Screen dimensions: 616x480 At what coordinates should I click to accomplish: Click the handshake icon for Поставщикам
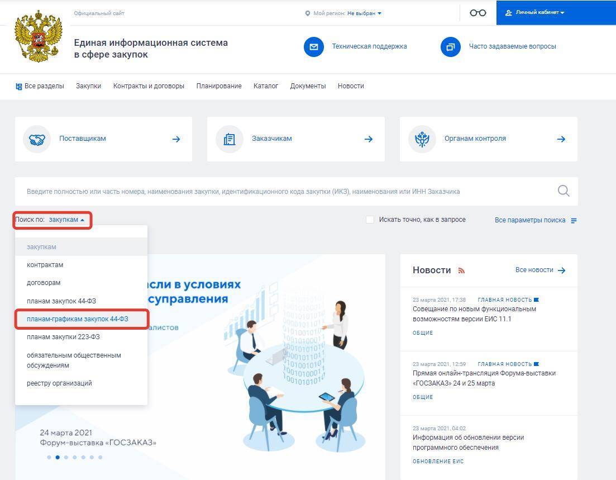(x=37, y=139)
